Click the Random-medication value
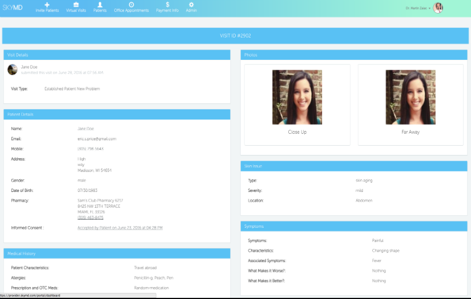 click(151, 288)
